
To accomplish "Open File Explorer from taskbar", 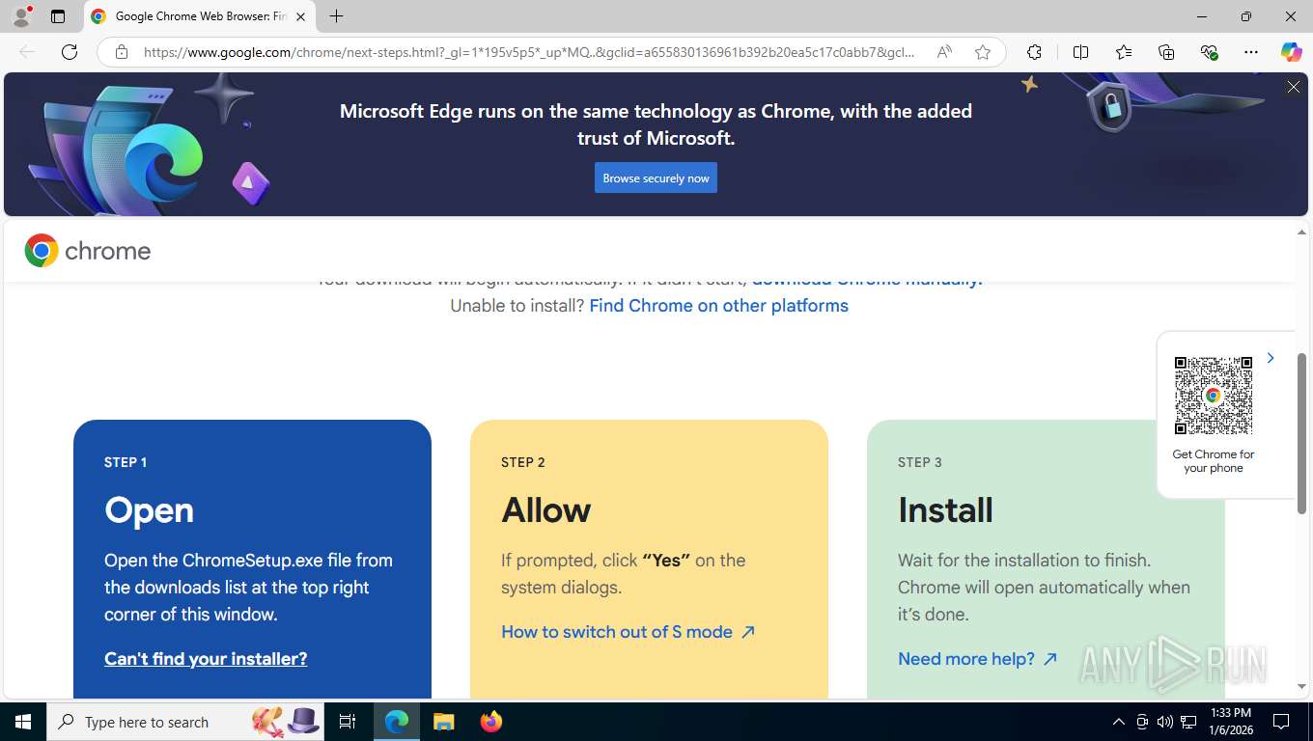I will (x=443, y=722).
